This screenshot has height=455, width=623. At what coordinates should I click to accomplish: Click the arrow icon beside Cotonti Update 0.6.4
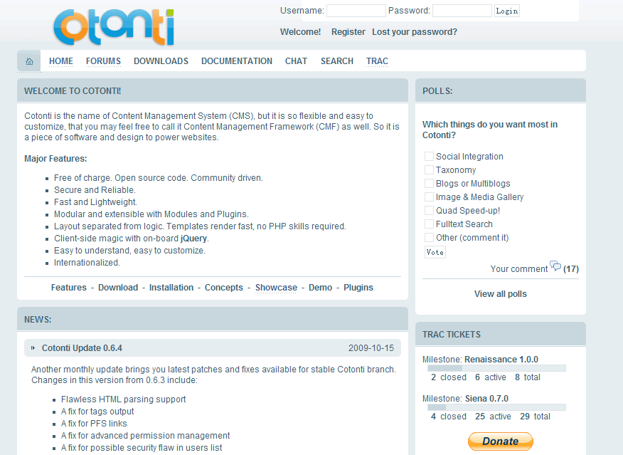click(x=33, y=348)
